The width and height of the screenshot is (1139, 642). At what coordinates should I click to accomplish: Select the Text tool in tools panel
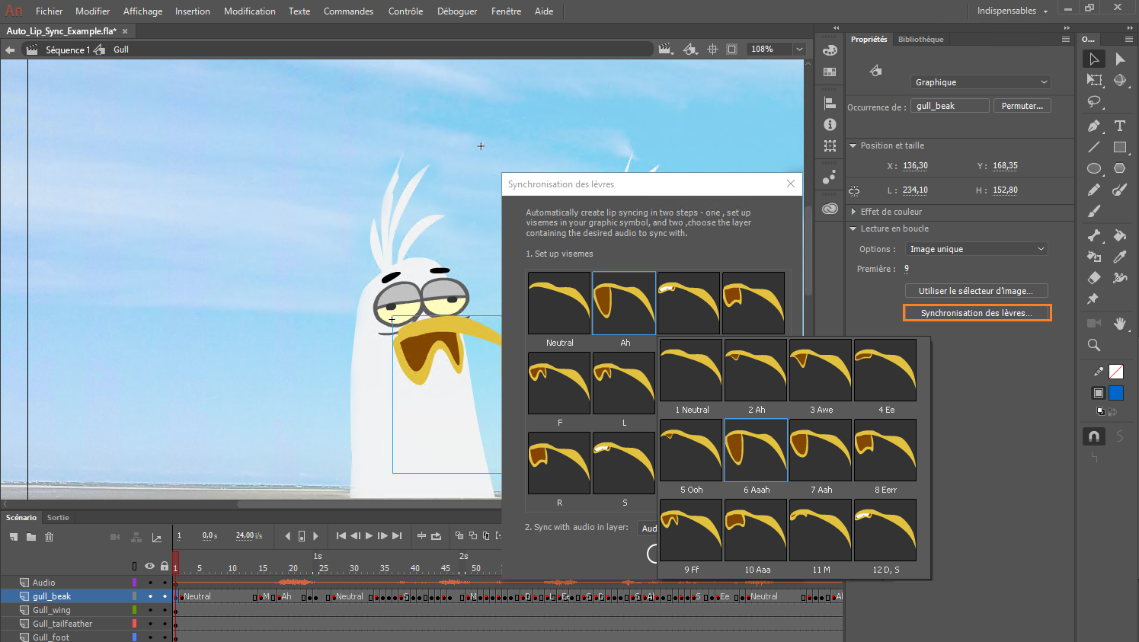[1119, 126]
